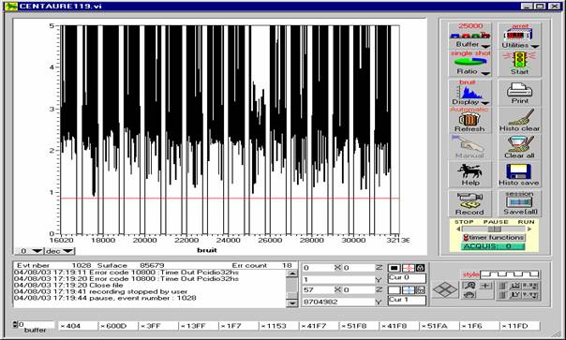This screenshot has height=340, width=566.
Task: Open the dec number format dropdown
Action: pos(67,251)
